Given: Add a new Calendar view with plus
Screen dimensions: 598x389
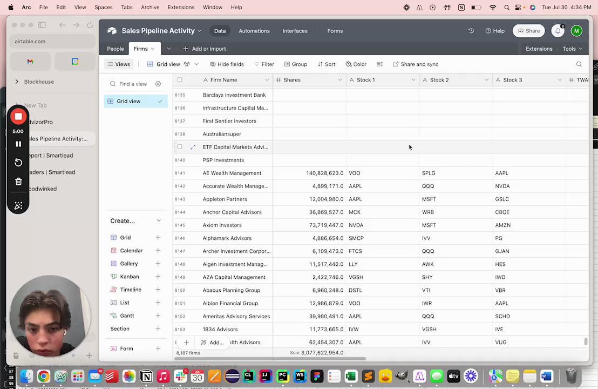Looking at the screenshot, I should (158, 251).
